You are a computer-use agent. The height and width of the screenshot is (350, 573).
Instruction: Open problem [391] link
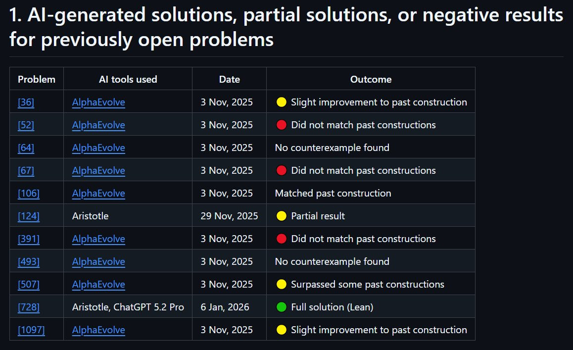point(29,239)
